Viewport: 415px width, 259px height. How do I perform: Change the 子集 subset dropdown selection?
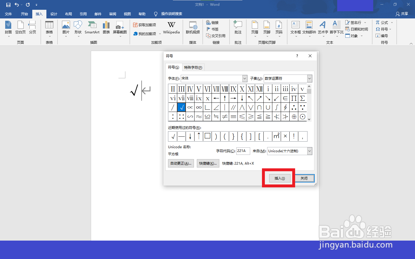click(309, 78)
